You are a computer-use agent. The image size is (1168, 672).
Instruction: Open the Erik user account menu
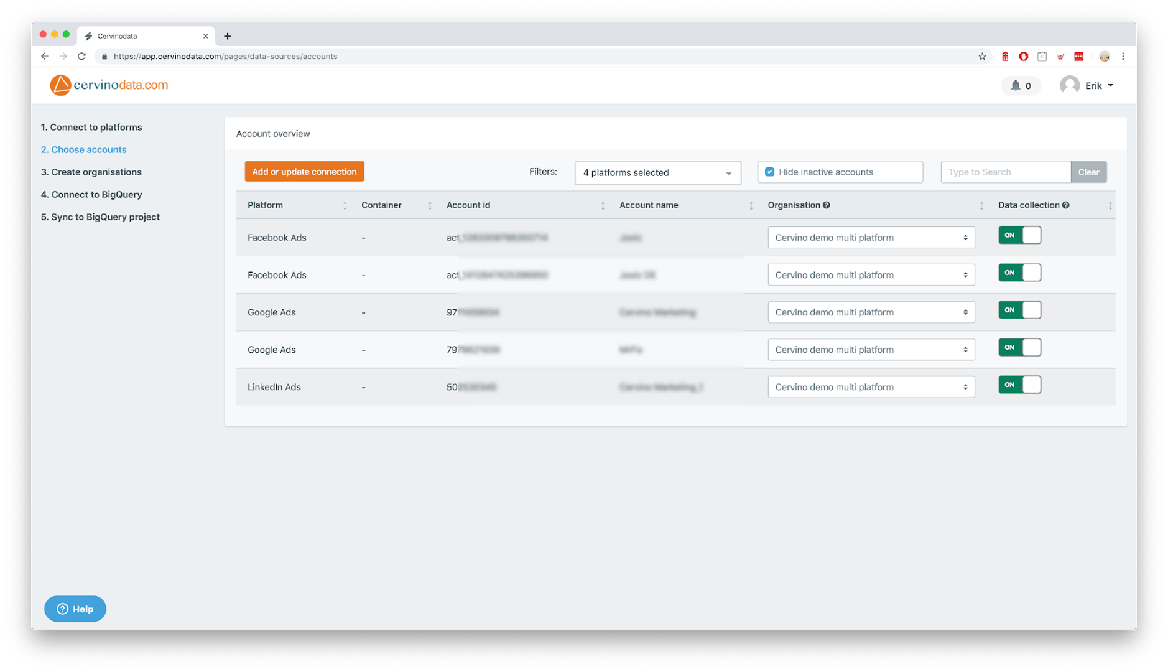point(1087,86)
